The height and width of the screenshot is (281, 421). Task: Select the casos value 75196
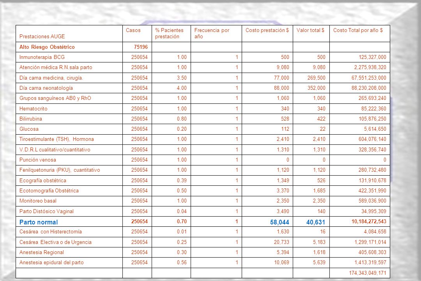click(x=141, y=47)
